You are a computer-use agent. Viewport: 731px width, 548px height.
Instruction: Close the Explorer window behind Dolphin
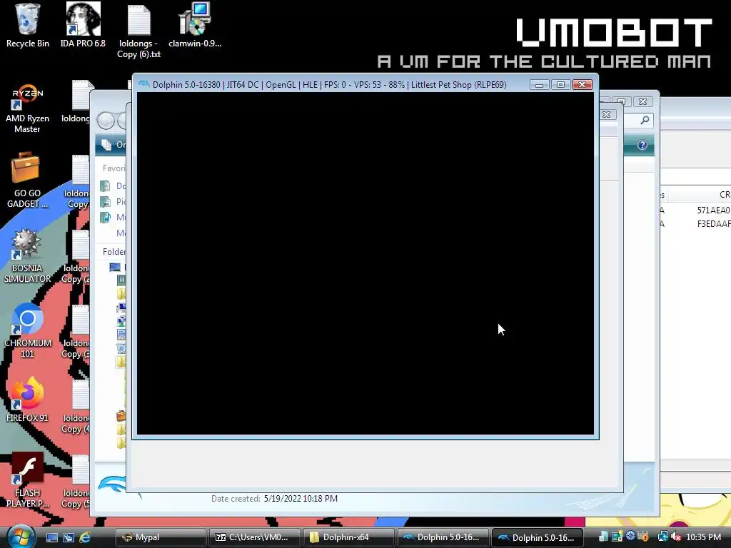pos(643,101)
